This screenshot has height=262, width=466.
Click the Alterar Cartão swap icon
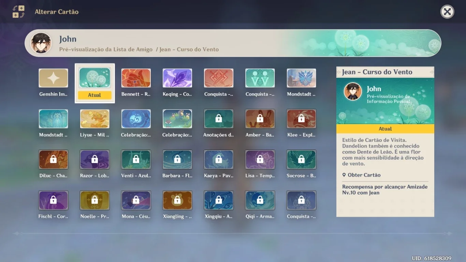click(18, 12)
